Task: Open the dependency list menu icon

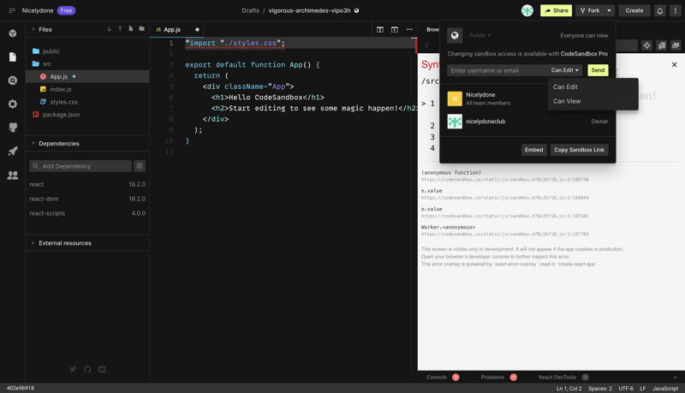Action: (x=140, y=166)
